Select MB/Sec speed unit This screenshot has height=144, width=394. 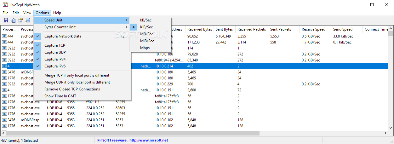[151, 34]
